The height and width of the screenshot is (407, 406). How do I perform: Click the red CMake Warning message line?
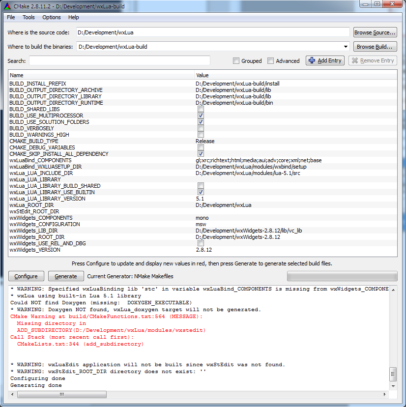click(106, 317)
